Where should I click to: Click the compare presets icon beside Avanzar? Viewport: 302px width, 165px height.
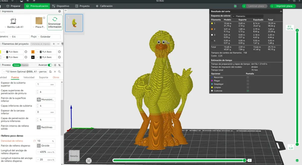[59, 65]
